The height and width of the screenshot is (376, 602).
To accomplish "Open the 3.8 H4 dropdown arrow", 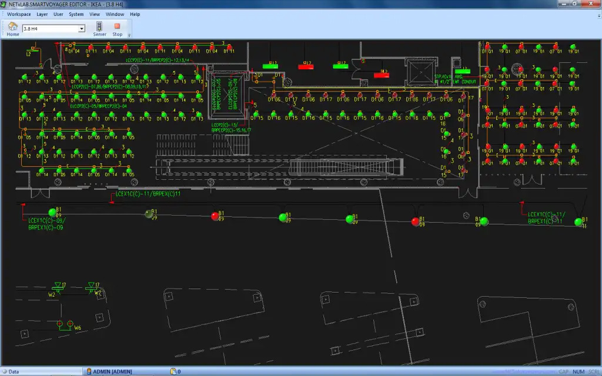I will [x=82, y=28].
